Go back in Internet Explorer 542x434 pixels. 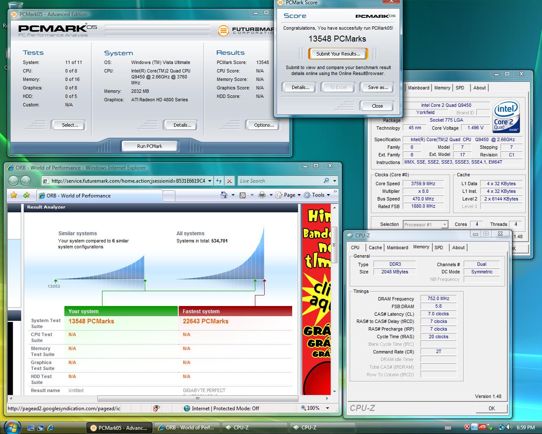pyautogui.click(x=14, y=181)
